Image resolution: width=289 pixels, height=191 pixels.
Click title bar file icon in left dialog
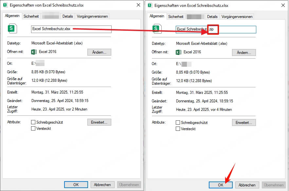[x=5, y=5]
